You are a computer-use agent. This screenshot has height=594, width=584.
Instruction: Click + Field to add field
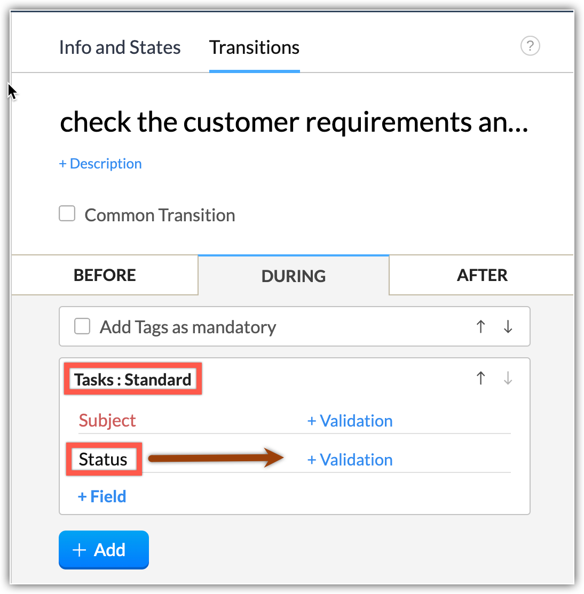pyautogui.click(x=102, y=496)
